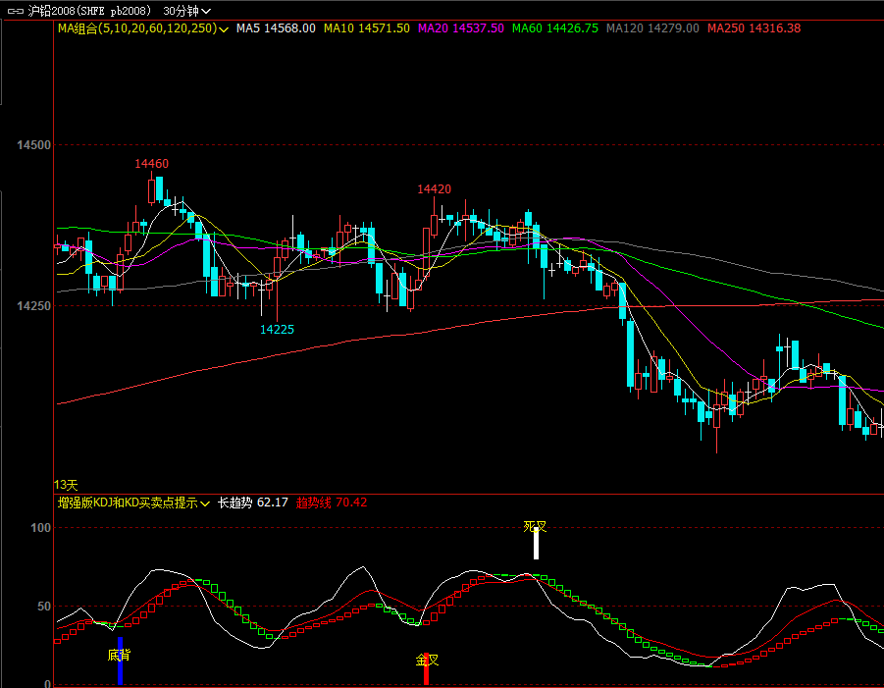The height and width of the screenshot is (688, 884).
Task: Select the MA5 14568.00 label
Action: 276,28
